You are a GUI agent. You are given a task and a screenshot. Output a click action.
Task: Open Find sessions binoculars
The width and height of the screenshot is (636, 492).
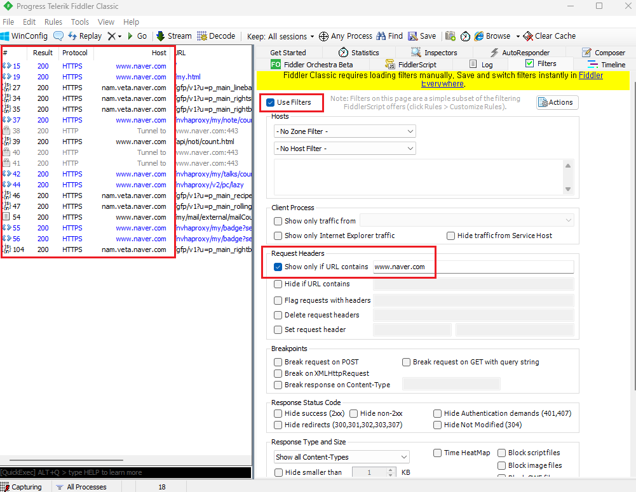pyautogui.click(x=389, y=36)
